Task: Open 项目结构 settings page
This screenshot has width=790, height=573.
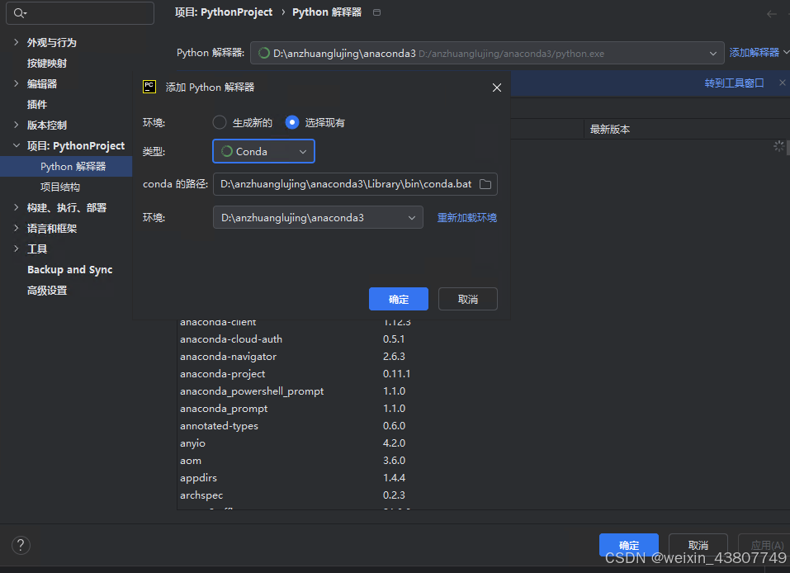Action: 60,187
